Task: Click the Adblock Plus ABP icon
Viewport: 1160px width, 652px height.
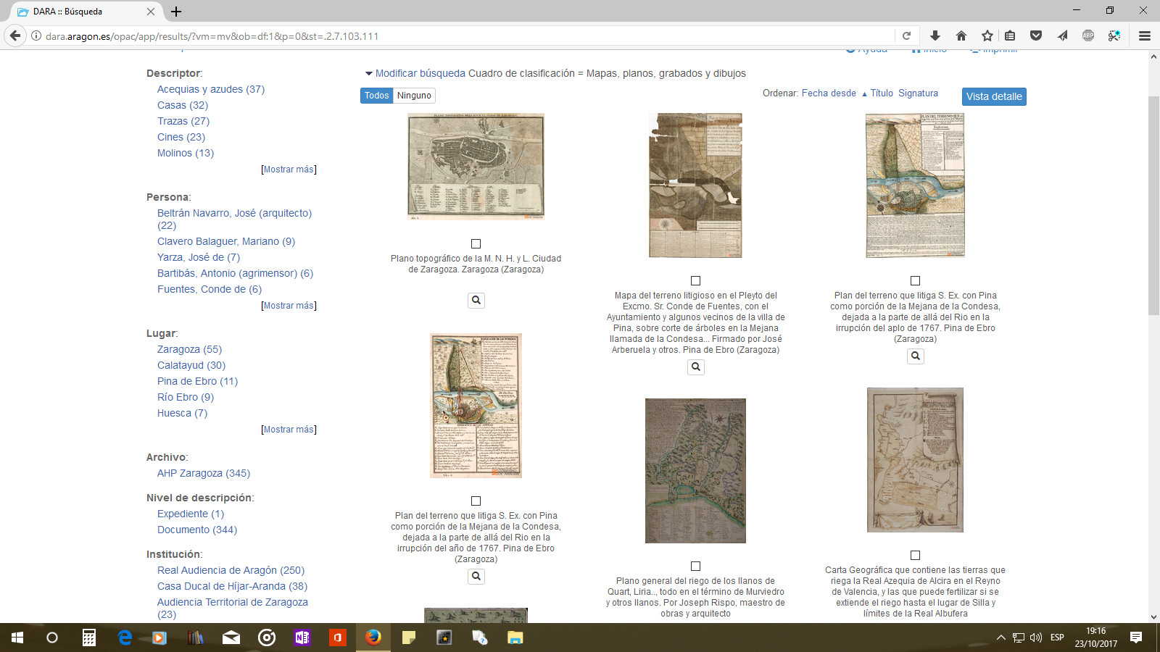Action: click(x=1088, y=35)
